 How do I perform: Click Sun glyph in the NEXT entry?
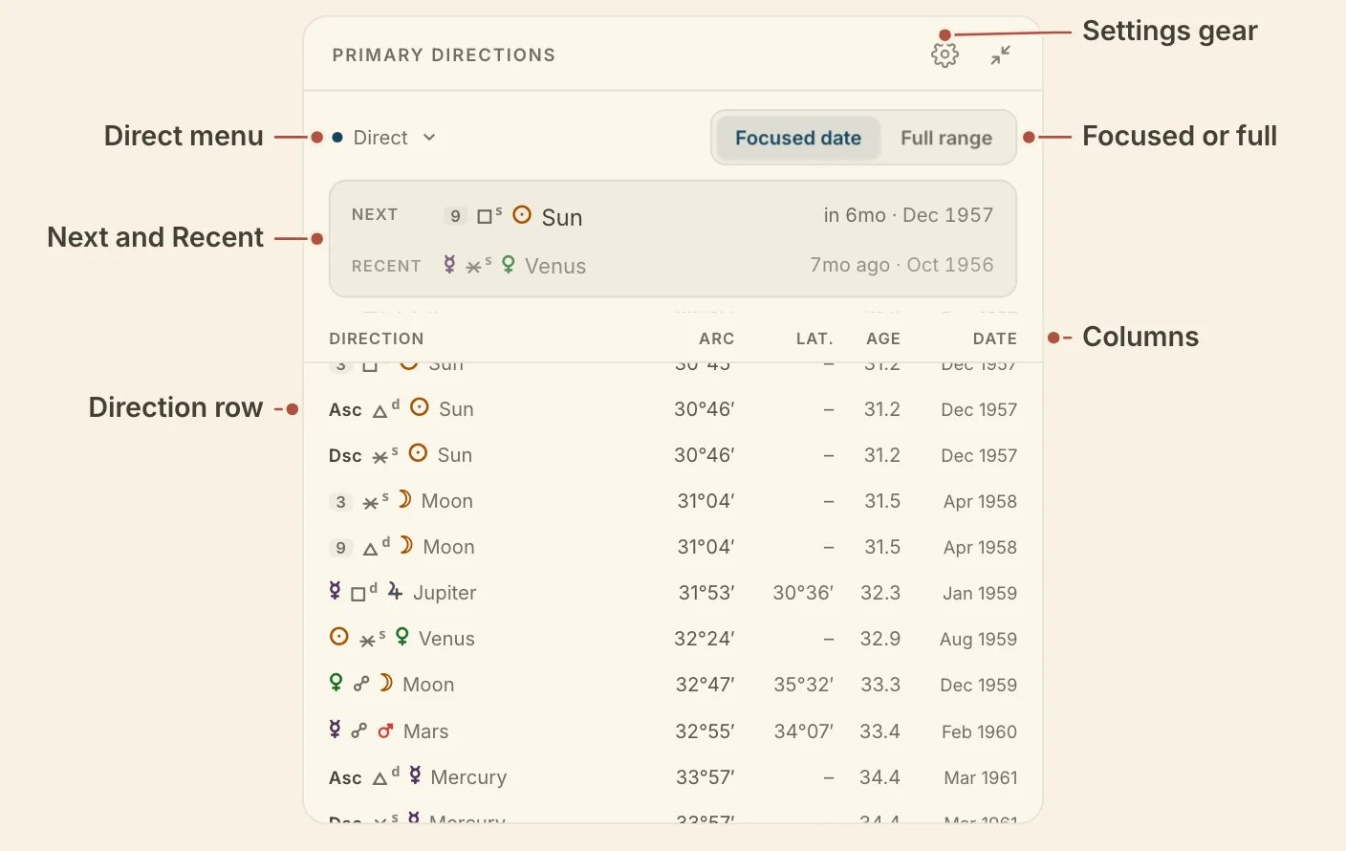(x=522, y=215)
